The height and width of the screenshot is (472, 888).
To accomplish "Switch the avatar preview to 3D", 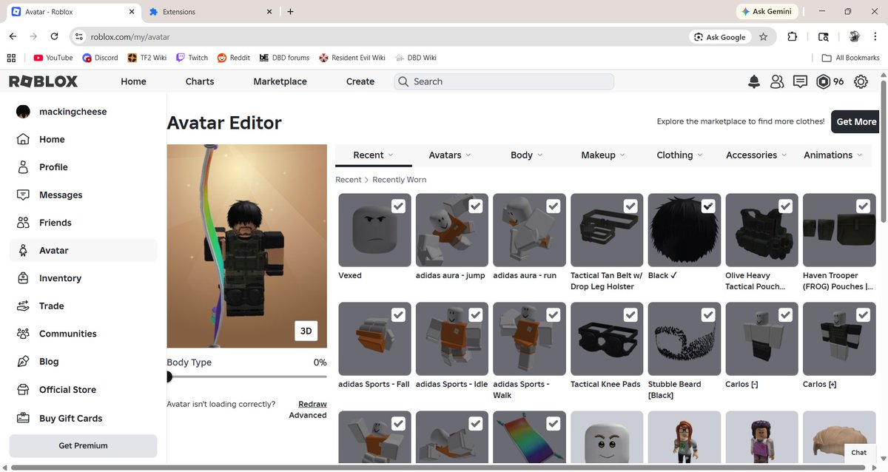I will pyautogui.click(x=306, y=331).
